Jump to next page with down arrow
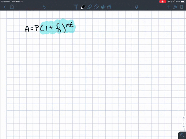The image size is (186, 139). point(184,127)
